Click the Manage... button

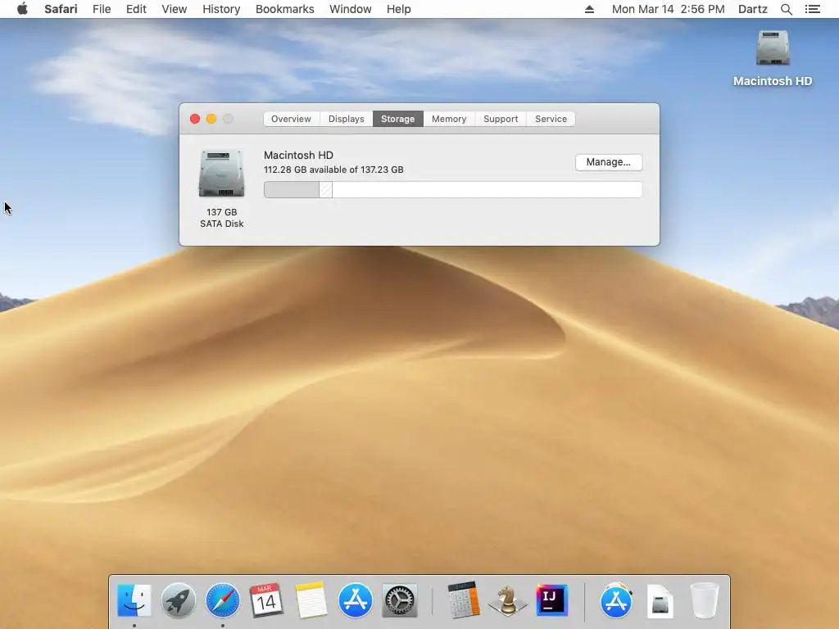609,162
